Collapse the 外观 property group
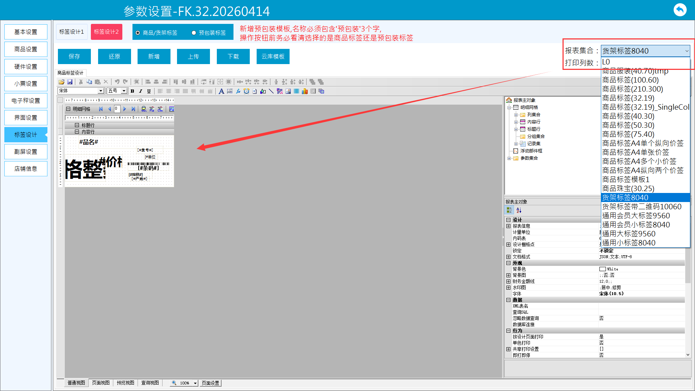Viewport: 695px width, 391px height. [x=509, y=263]
